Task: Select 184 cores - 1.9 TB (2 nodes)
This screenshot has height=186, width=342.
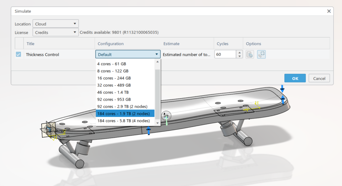Action: coord(125,113)
